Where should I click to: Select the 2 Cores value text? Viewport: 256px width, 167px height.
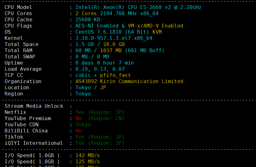[86, 13]
